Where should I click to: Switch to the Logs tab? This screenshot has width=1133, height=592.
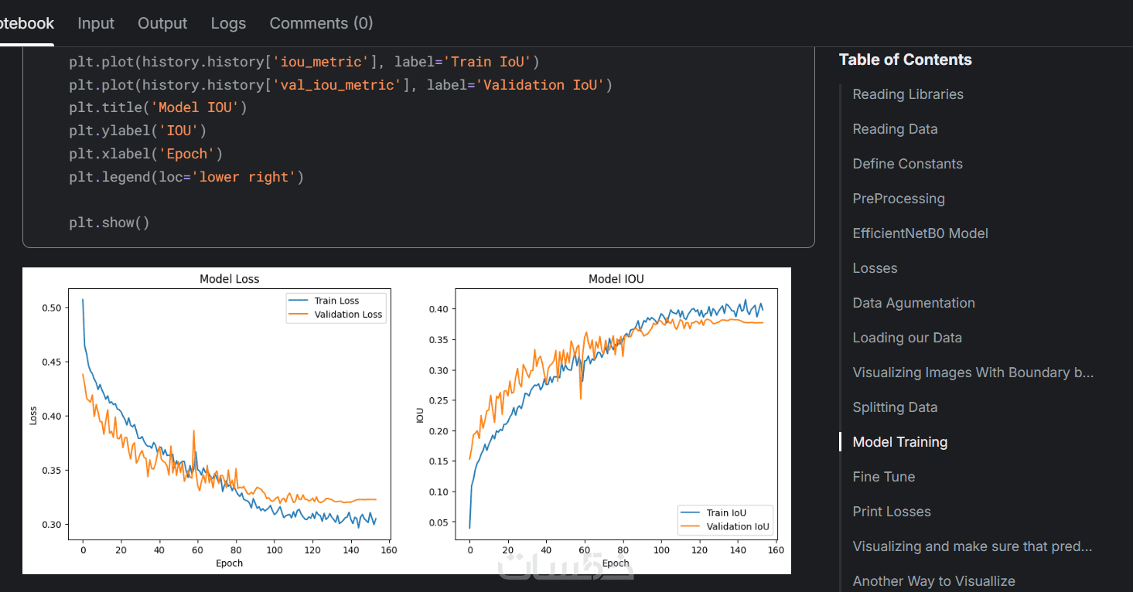pos(228,23)
